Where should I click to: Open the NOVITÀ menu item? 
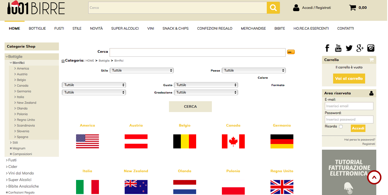[x=96, y=29]
